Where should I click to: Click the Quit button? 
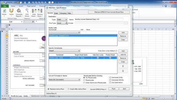coord(124,89)
